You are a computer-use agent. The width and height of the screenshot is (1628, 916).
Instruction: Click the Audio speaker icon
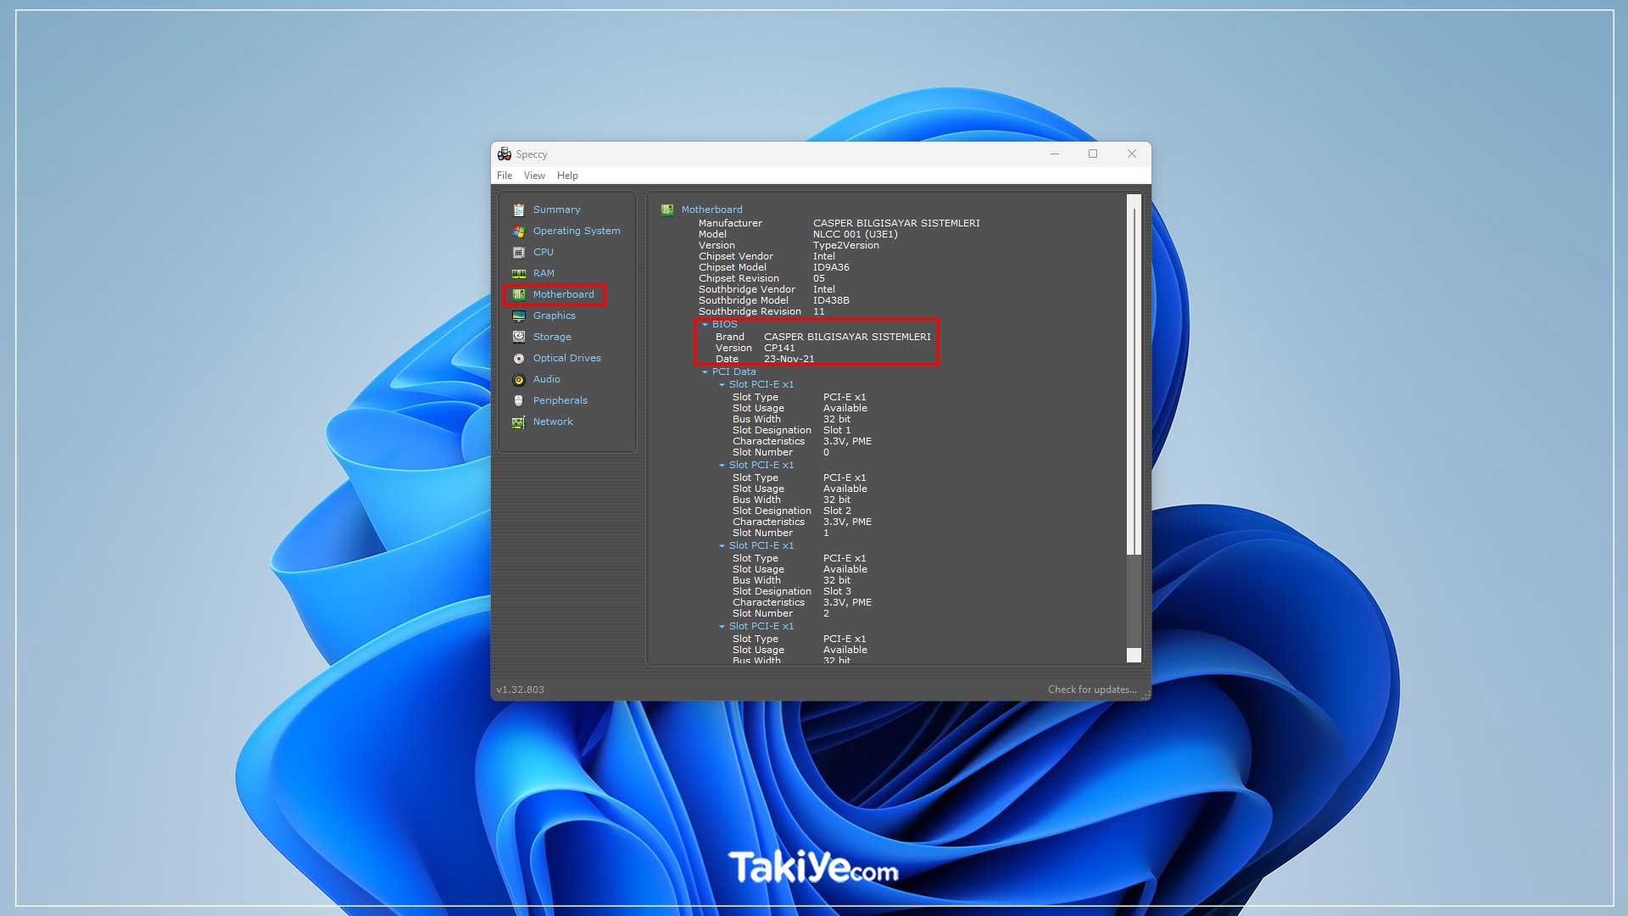click(x=519, y=379)
